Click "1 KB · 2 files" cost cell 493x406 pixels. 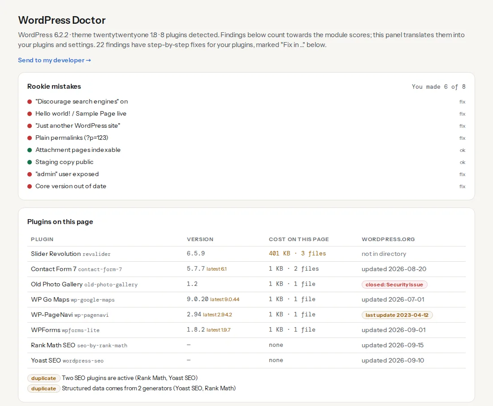click(294, 268)
